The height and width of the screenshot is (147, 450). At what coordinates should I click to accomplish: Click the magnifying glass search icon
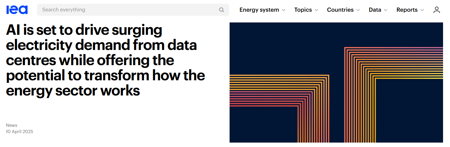222,10
